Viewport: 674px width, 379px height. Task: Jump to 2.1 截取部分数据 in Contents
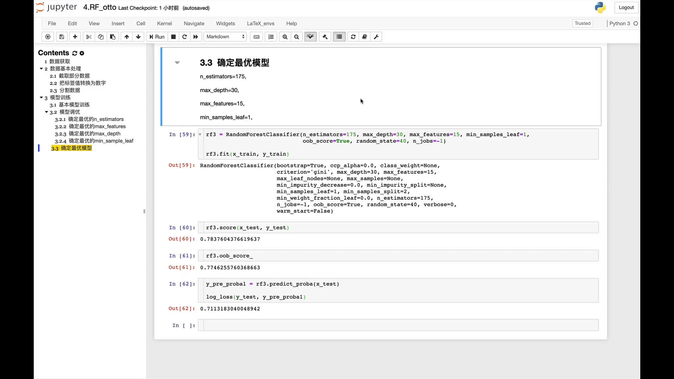point(70,76)
